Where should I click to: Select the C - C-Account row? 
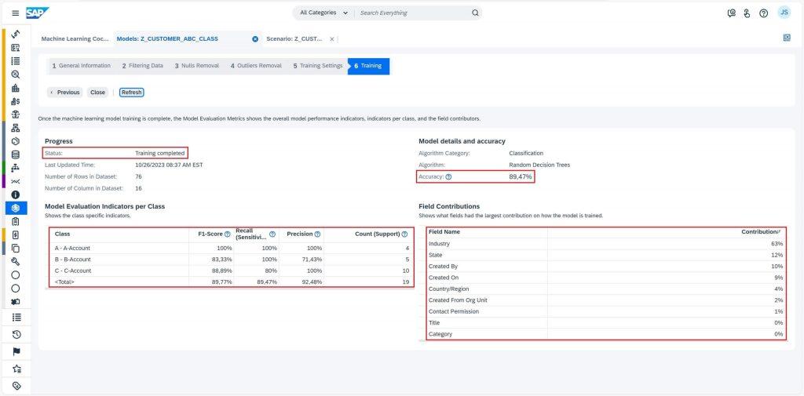tap(232, 271)
